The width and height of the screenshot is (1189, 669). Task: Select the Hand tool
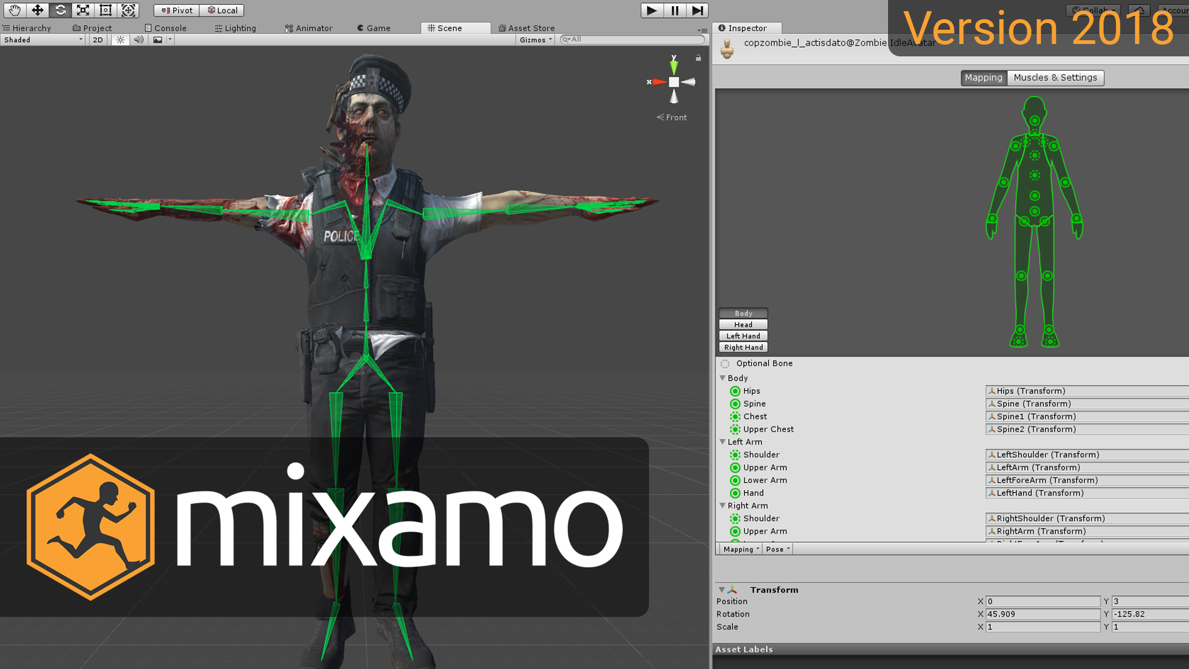pos(14,10)
